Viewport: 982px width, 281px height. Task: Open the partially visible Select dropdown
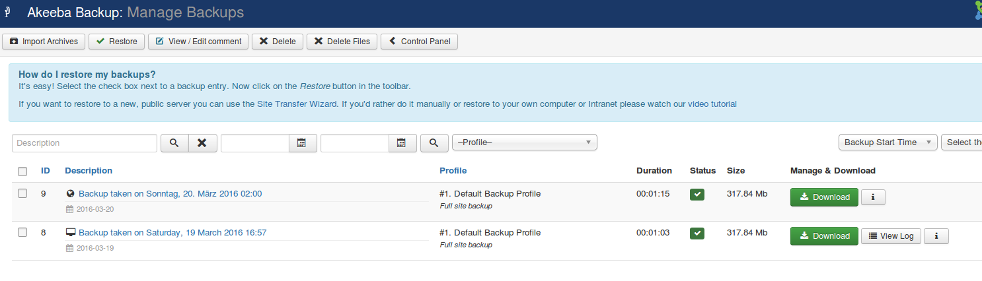962,142
